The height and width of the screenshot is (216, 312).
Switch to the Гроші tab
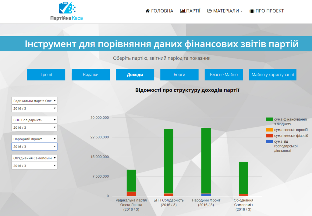point(46,75)
